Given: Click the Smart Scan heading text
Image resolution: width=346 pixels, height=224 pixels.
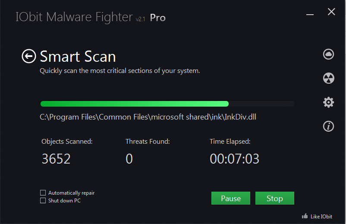Looking at the screenshot, I should tap(78, 57).
